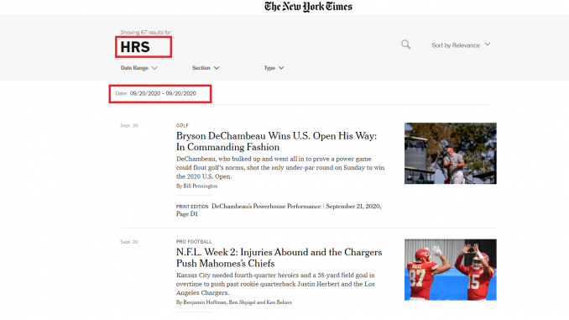This screenshot has width=569, height=320.
Task: Open the Sort by Relevance dropdown
Action: point(461,45)
